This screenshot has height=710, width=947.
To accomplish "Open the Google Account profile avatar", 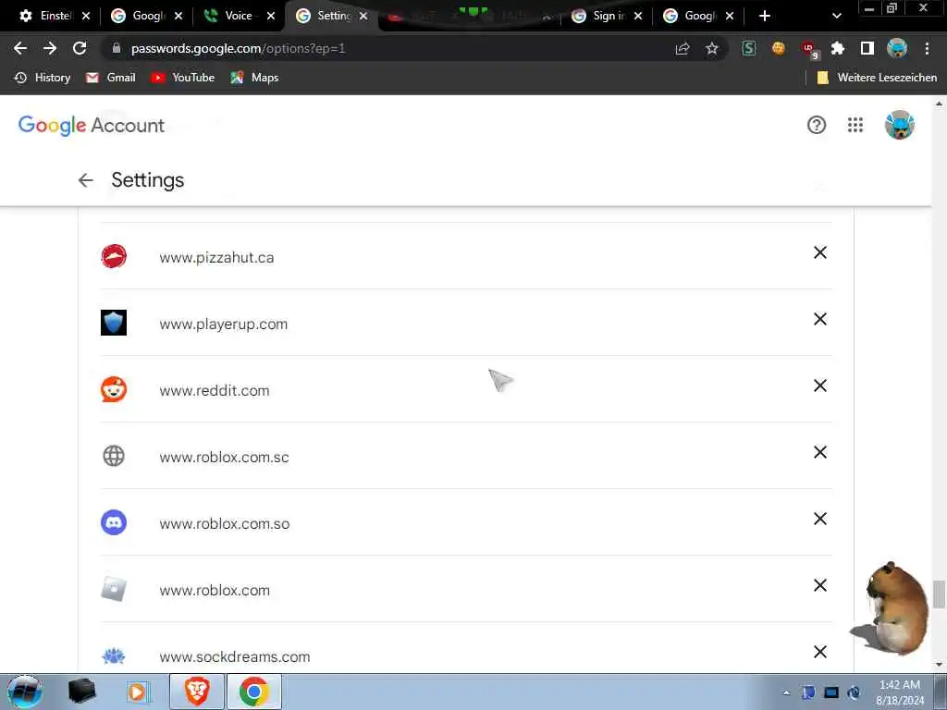I will (900, 125).
